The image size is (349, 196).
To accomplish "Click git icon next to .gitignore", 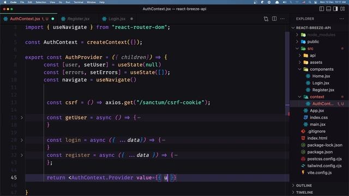I will coord(303,131).
